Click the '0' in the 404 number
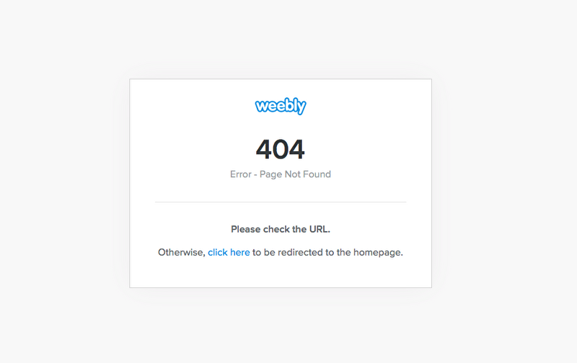Viewport: 577px width, 363px height. click(281, 149)
